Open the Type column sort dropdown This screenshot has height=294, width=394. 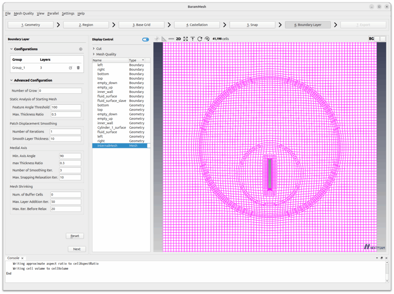point(143,60)
